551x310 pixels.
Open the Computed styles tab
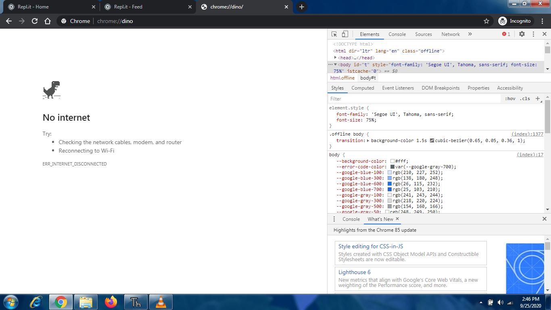(363, 88)
